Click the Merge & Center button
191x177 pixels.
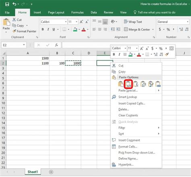[137, 29]
